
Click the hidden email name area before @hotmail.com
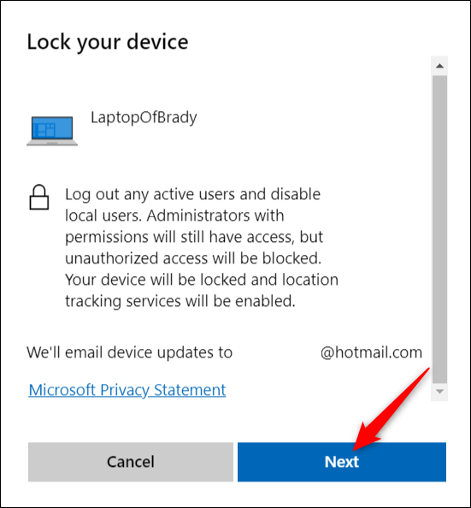pos(276,352)
